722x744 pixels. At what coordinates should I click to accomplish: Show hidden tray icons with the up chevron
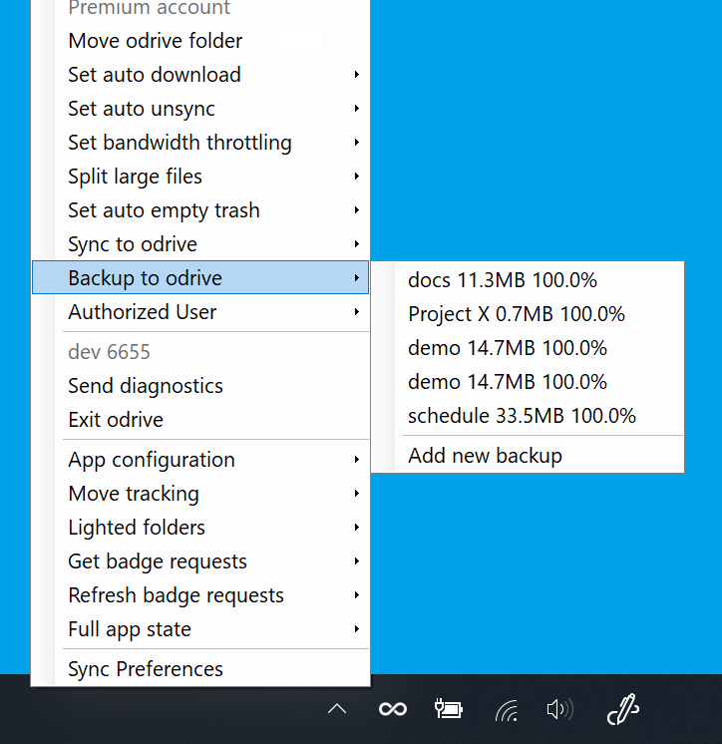(337, 709)
